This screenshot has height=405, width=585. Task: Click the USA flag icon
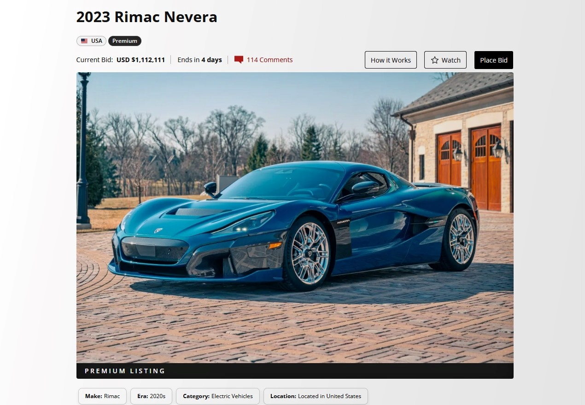[84, 41]
